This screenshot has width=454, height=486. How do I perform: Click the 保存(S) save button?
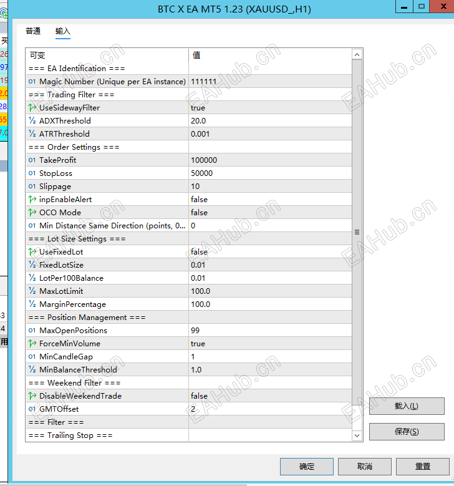point(407,432)
